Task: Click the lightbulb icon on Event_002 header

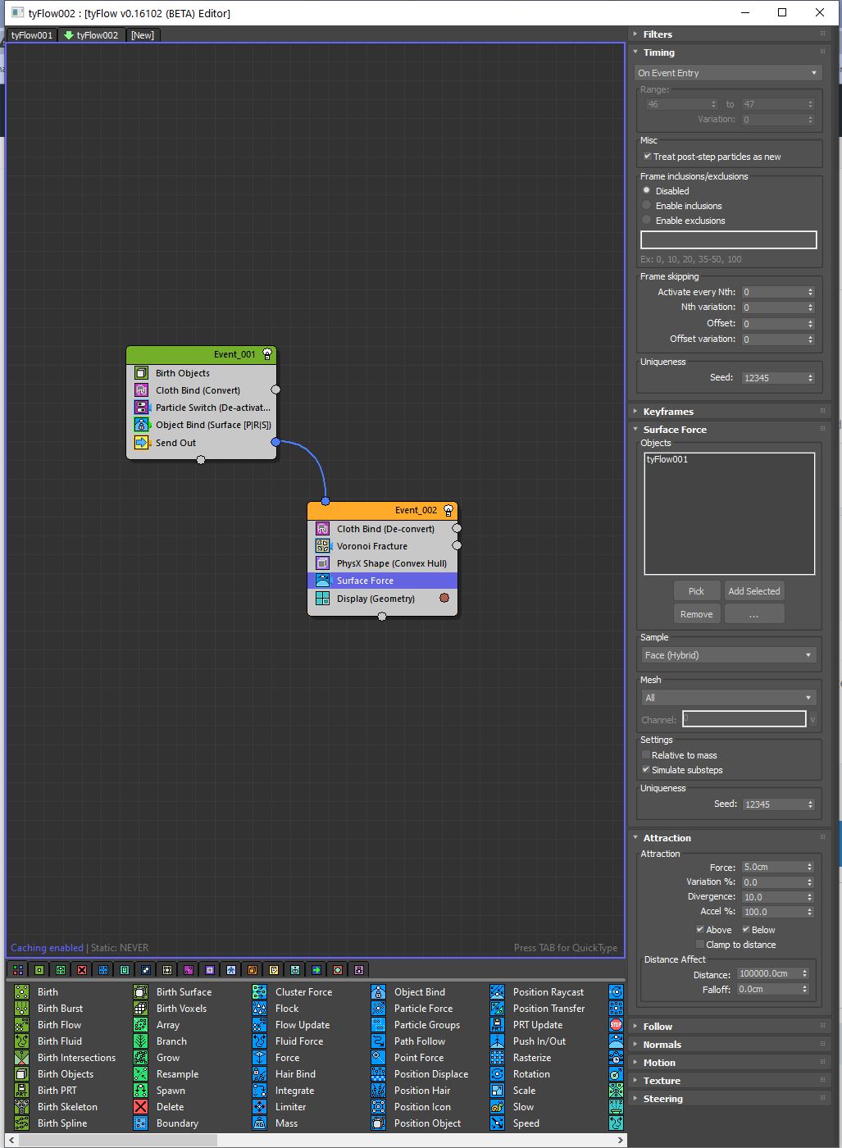Action: click(448, 510)
